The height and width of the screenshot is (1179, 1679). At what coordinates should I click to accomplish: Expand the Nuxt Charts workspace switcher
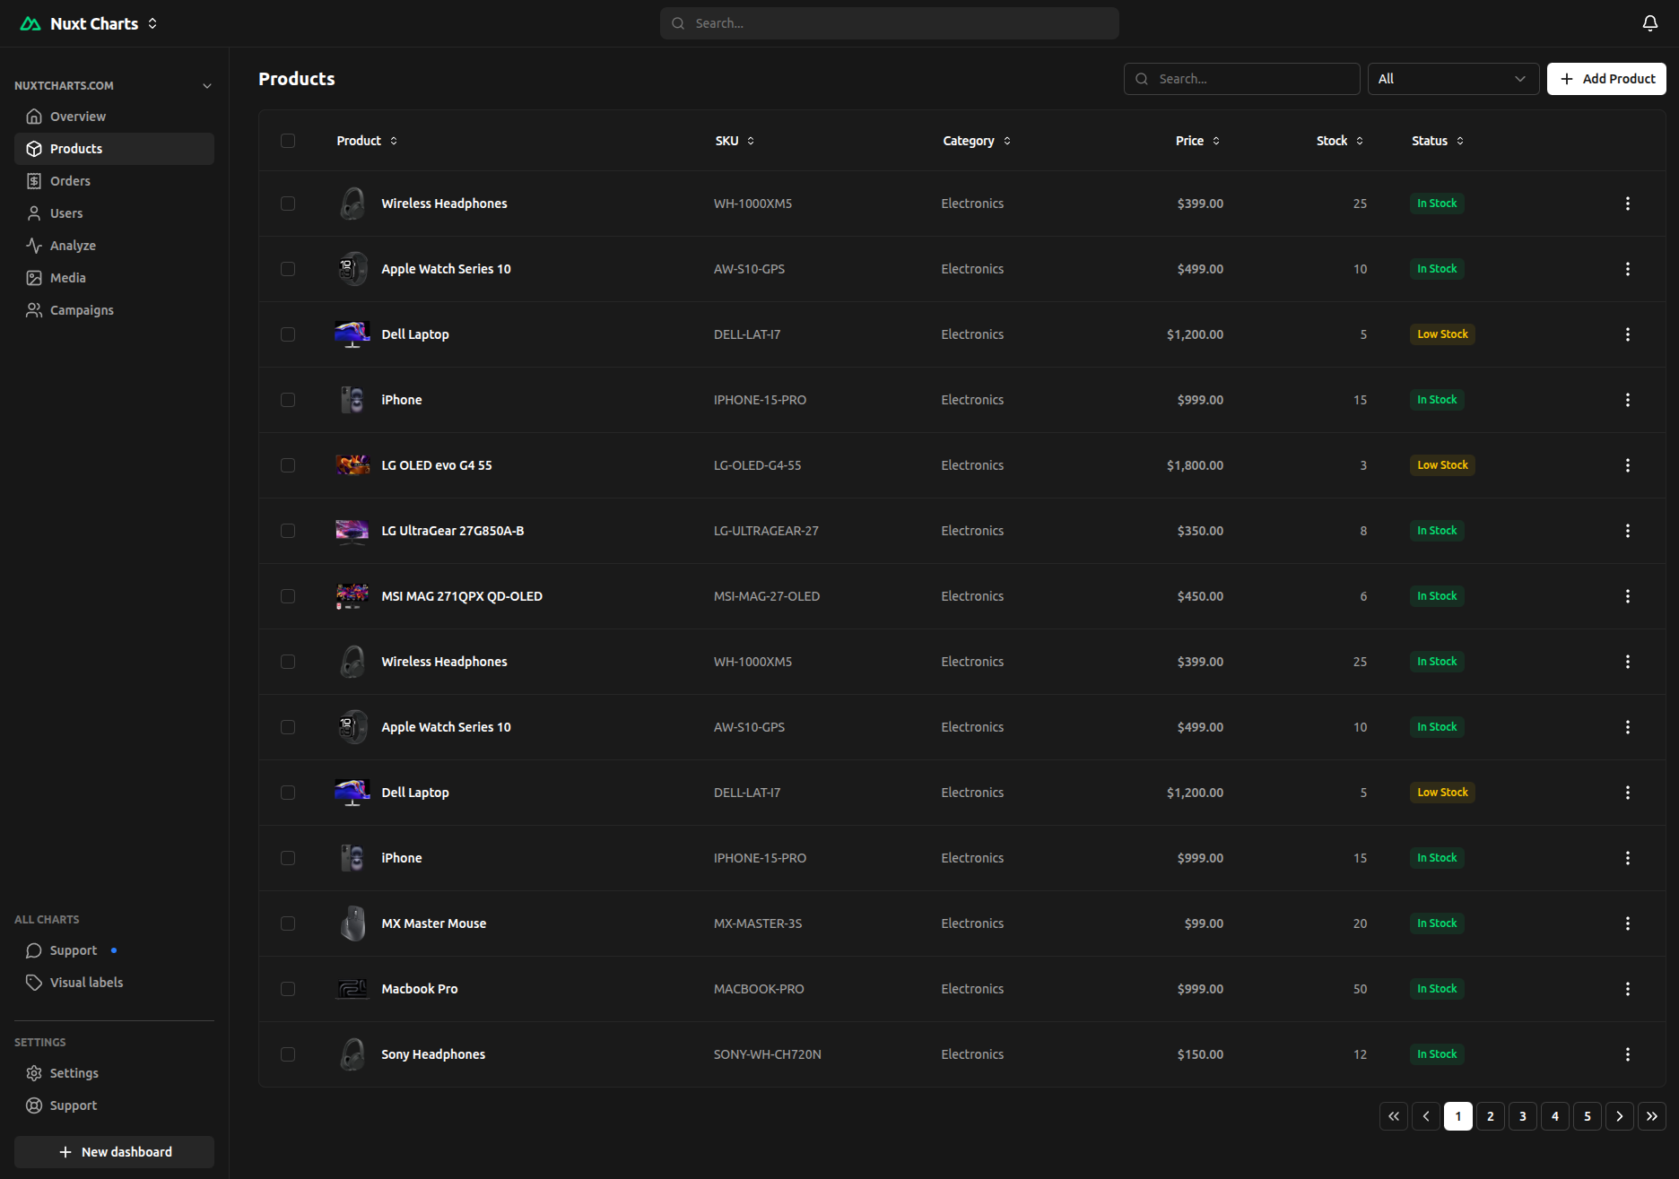[152, 23]
